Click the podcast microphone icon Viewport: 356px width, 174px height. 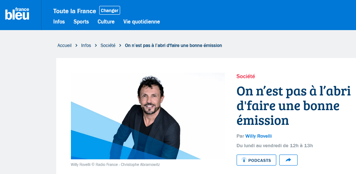pyautogui.click(x=244, y=160)
